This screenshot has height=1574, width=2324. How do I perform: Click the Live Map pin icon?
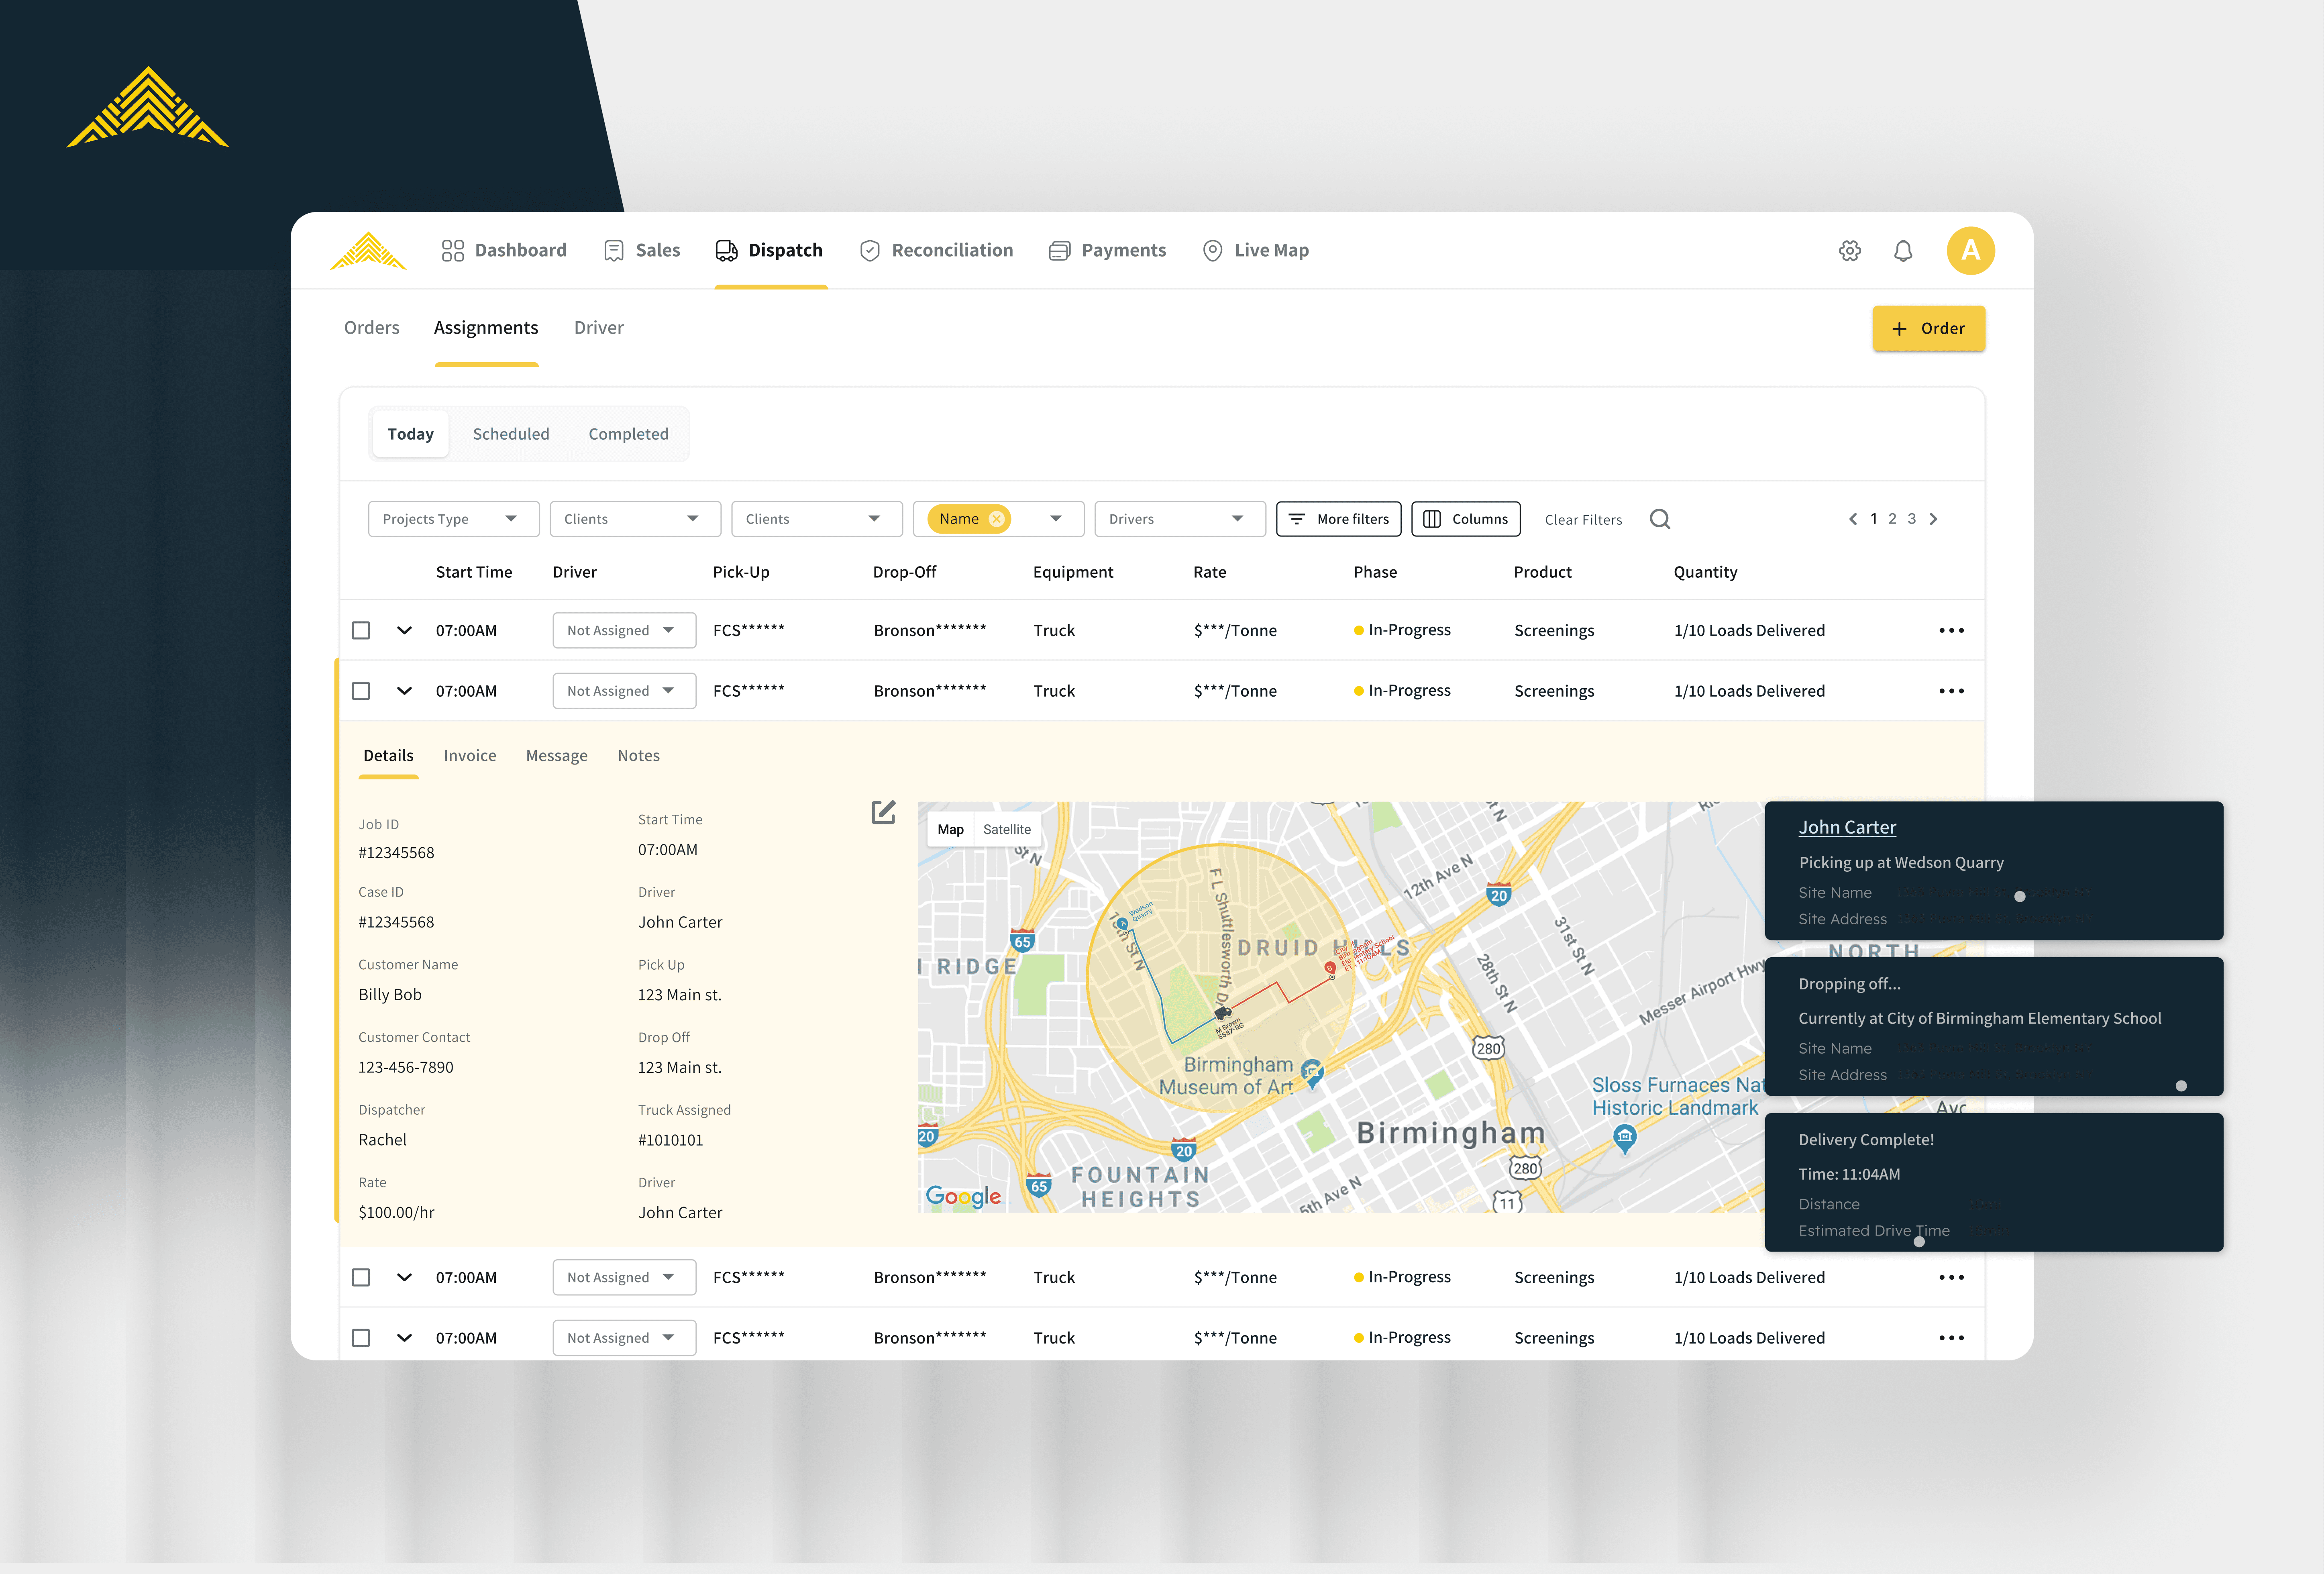tap(1212, 251)
